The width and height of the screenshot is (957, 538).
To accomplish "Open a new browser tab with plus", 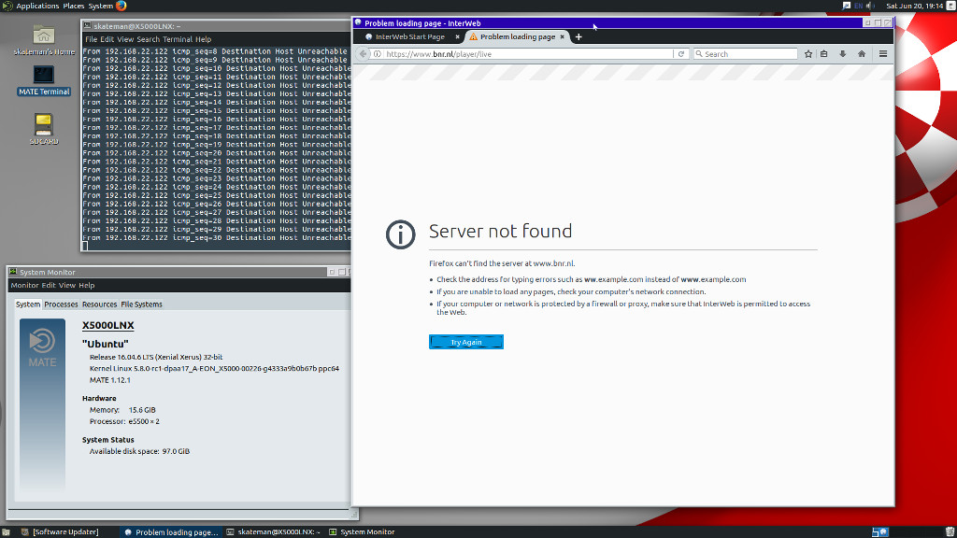I will (x=578, y=37).
